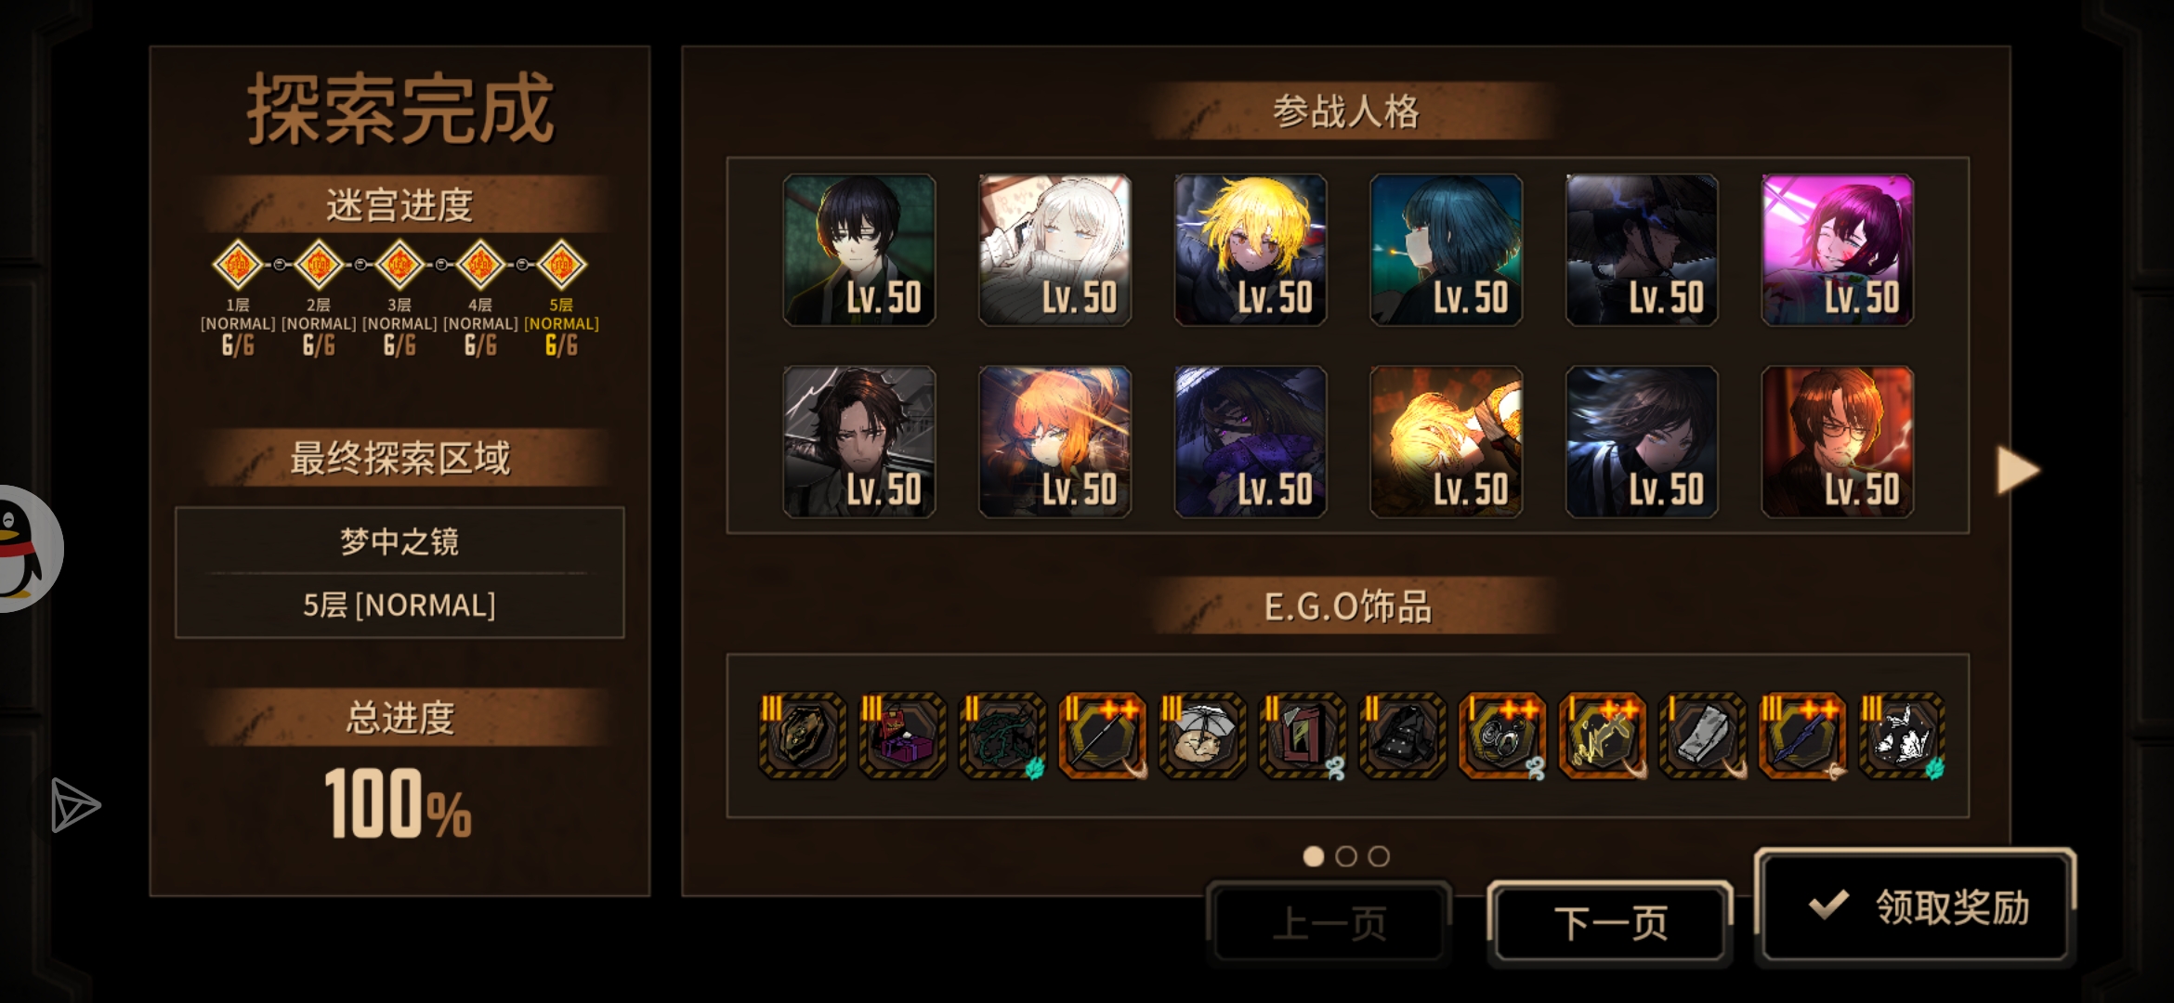This screenshot has height=1003, width=2174.
Task: Claim rewards with 领取奖励 button
Action: click(x=1915, y=906)
